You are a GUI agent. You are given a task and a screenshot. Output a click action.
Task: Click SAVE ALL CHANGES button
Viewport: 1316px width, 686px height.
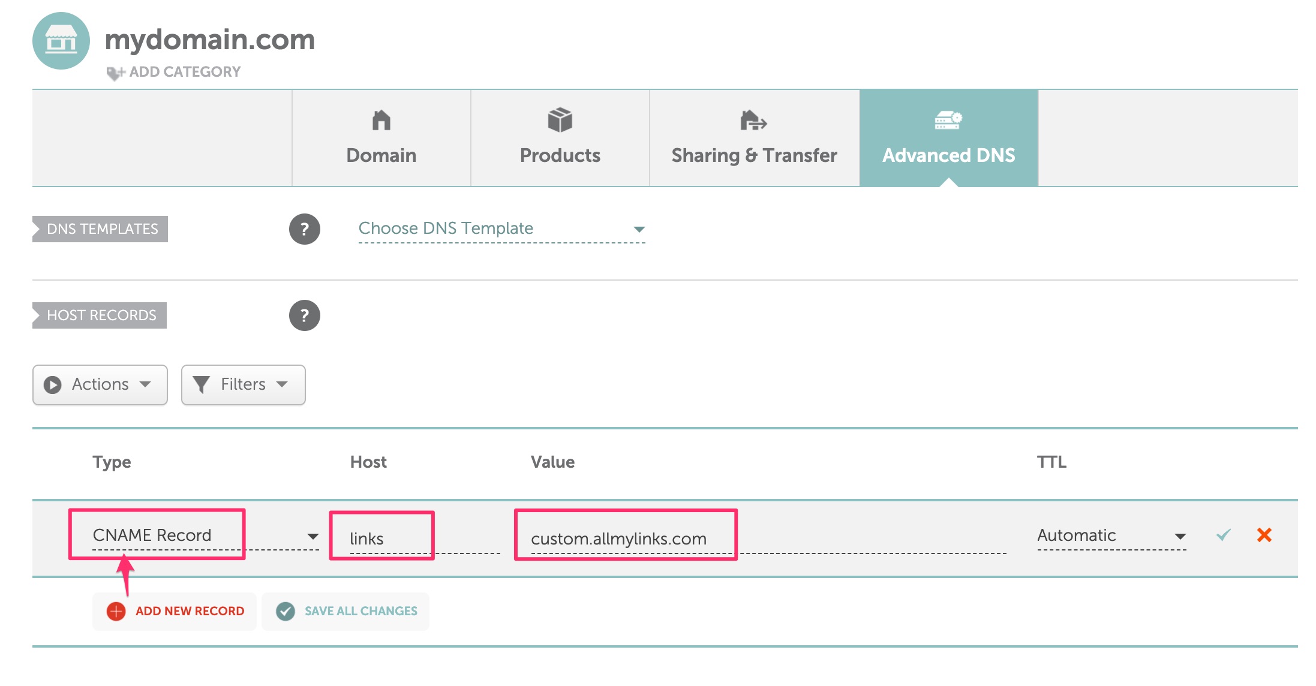point(345,612)
